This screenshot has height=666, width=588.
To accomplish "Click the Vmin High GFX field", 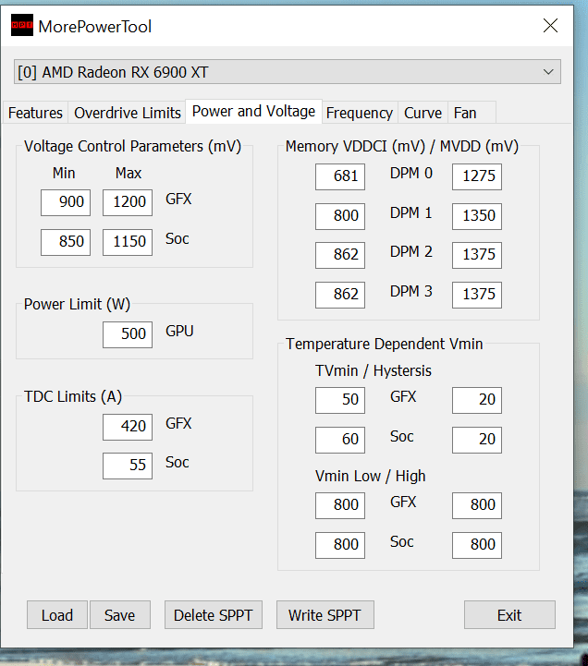I will pos(477,505).
